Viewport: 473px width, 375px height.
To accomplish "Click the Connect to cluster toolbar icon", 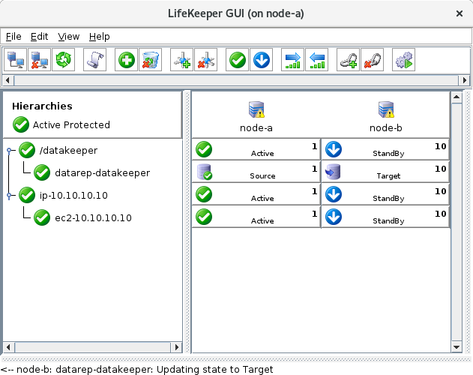I will [x=16, y=60].
